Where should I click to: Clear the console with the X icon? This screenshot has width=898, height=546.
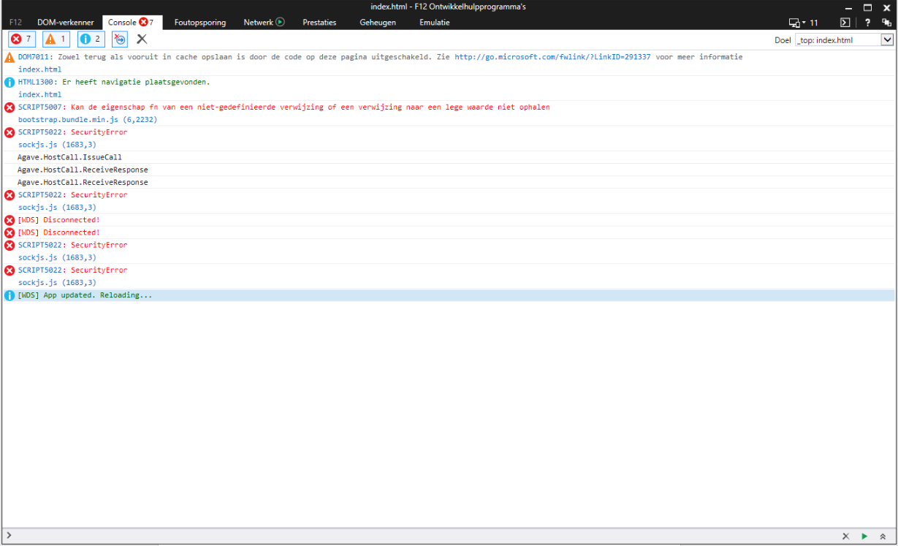coord(142,39)
